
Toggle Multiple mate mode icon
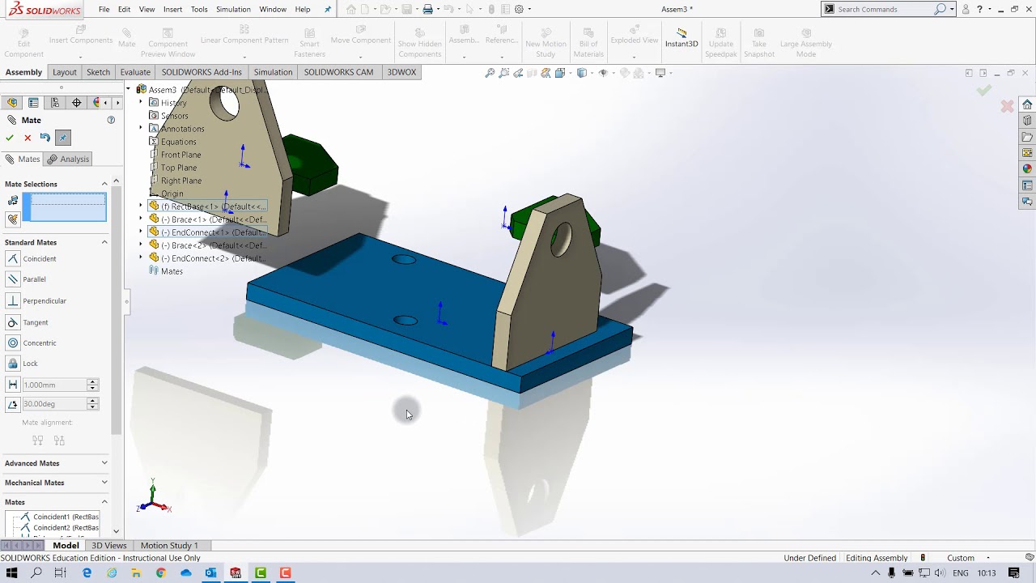13,219
